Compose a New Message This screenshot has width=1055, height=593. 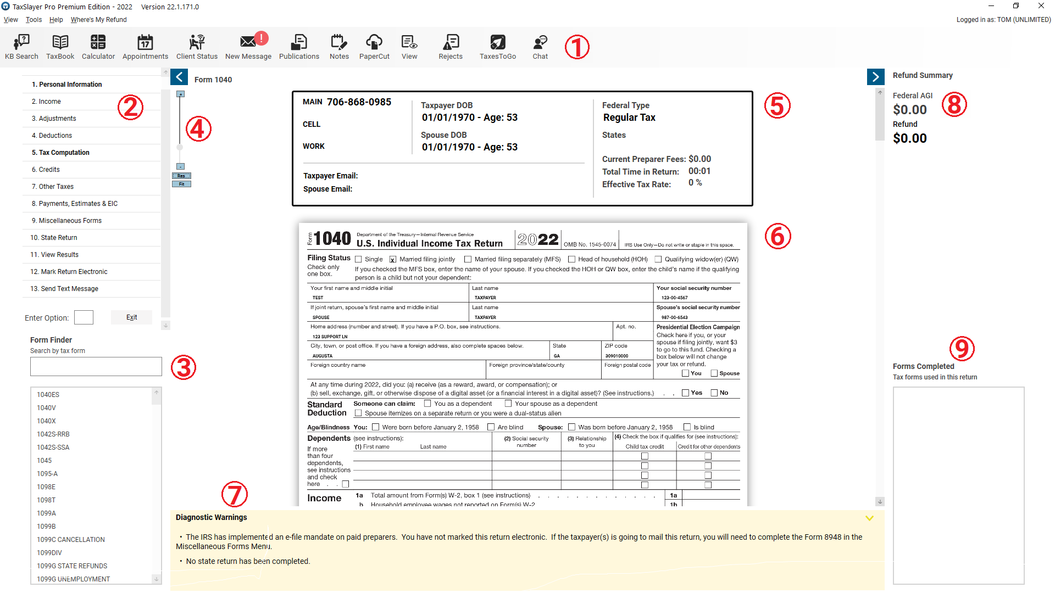coord(248,47)
